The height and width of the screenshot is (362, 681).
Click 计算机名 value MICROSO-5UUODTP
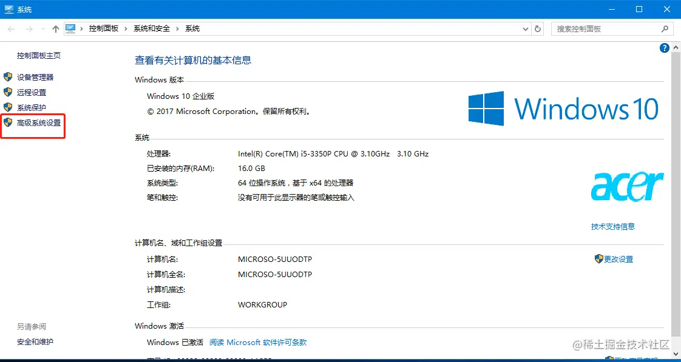pyautogui.click(x=275, y=260)
